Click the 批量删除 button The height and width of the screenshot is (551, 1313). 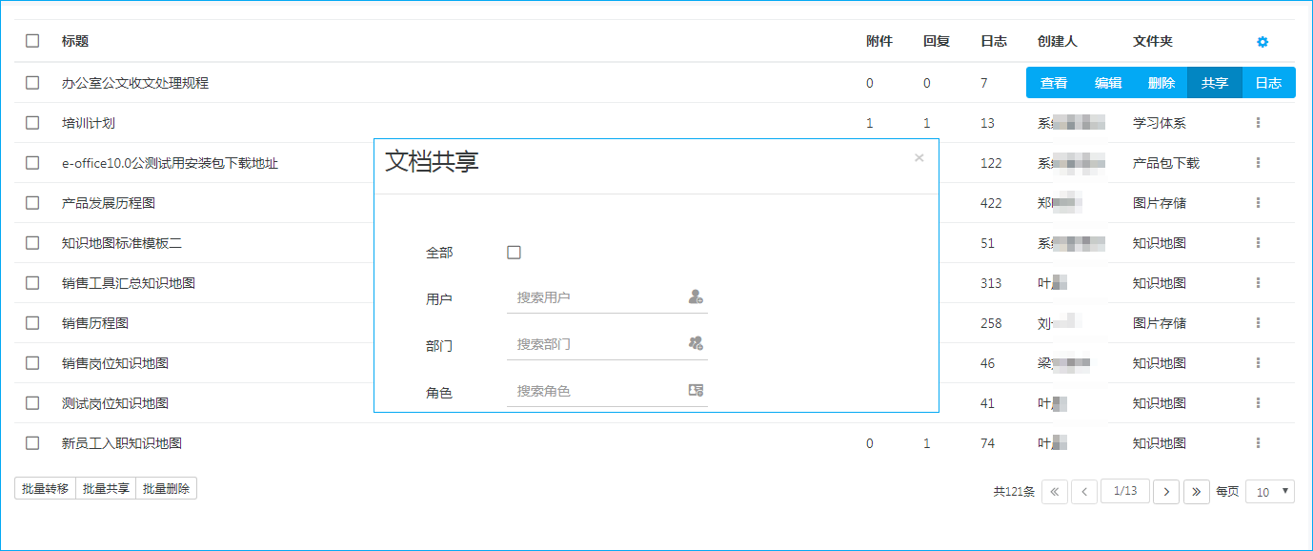(x=166, y=489)
